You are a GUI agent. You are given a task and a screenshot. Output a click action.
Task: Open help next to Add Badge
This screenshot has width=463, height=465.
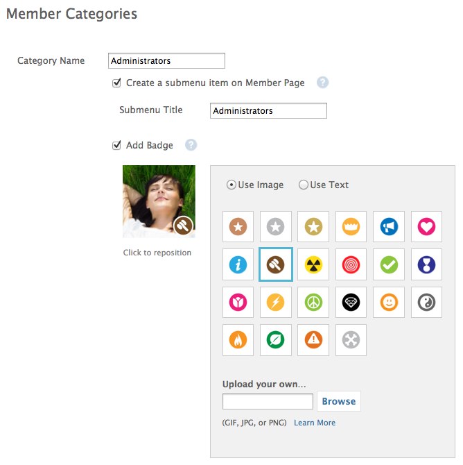pos(191,145)
